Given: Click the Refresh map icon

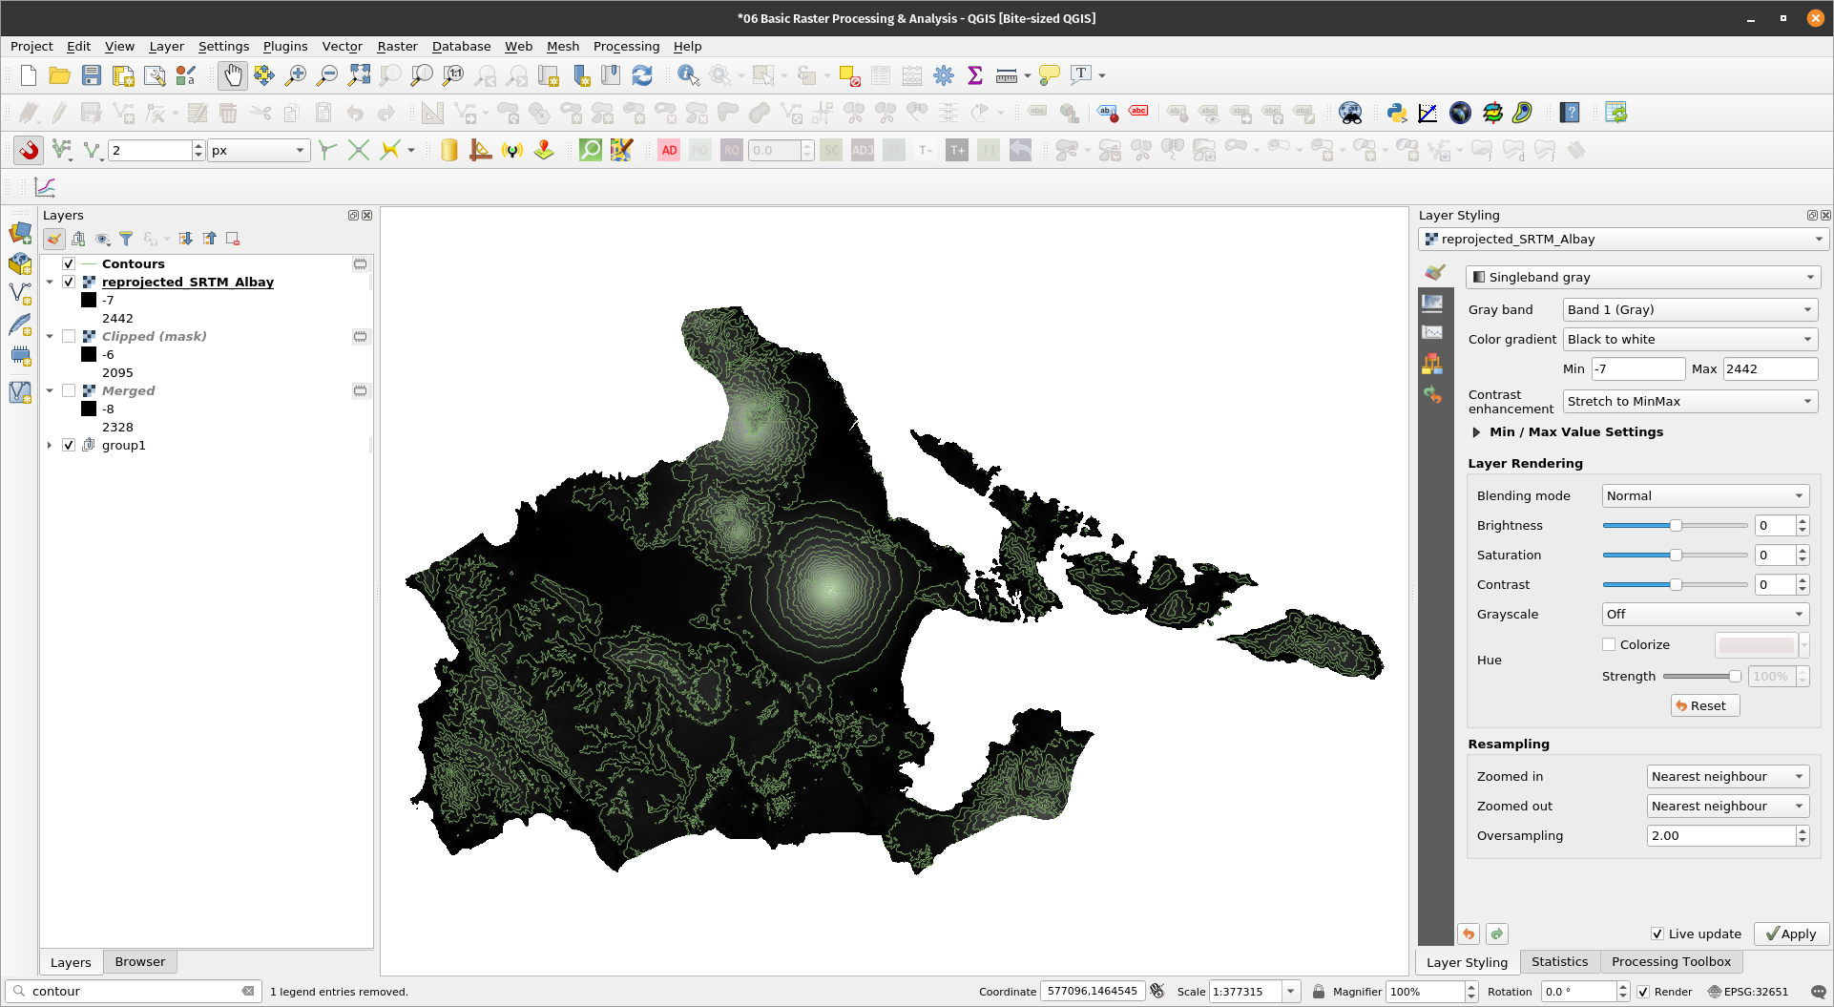Looking at the screenshot, I should click(642, 75).
